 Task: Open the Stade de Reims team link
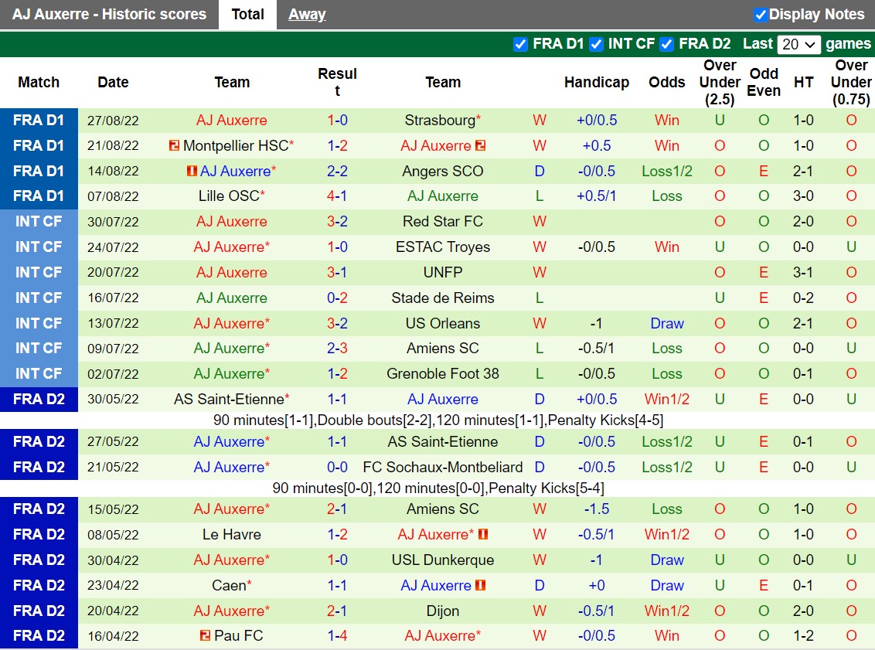(443, 298)
